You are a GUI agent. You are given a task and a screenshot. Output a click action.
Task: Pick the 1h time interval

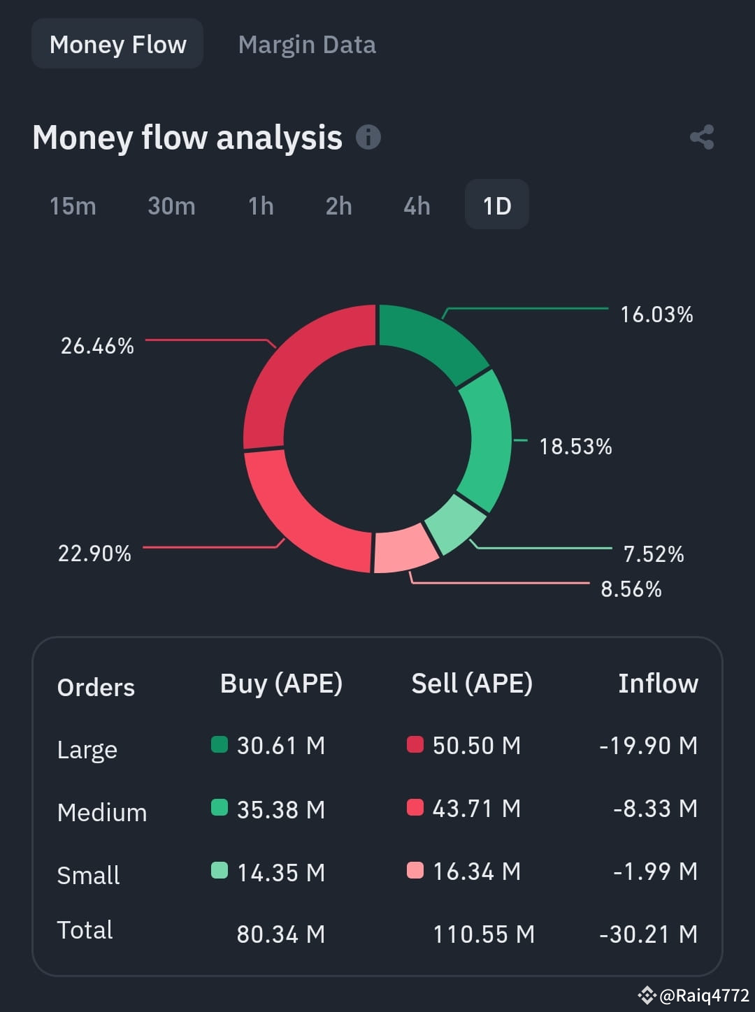(x=261, y=205)
